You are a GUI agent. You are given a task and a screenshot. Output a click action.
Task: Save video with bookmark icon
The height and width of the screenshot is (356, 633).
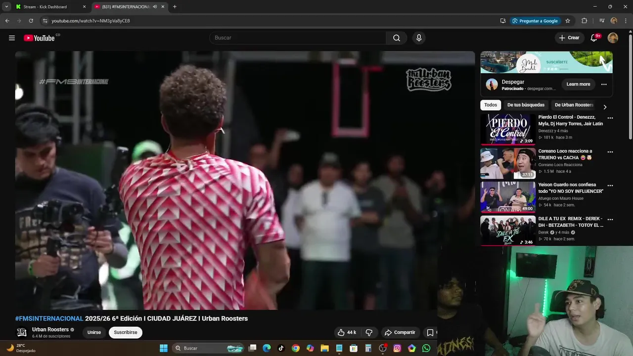tap(430, 332)
